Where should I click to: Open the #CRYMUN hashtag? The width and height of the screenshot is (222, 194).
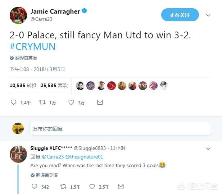[x=33, y=46]
